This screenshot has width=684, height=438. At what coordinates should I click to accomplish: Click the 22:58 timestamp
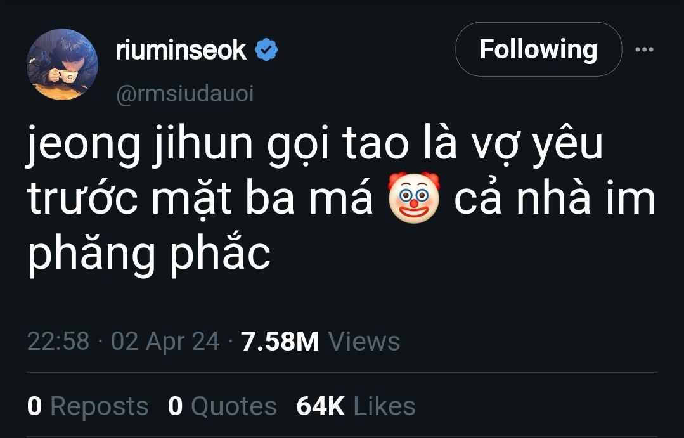click(x=58, y=341)
